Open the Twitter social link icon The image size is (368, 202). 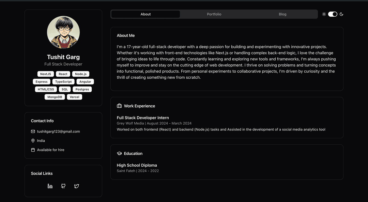77,186
